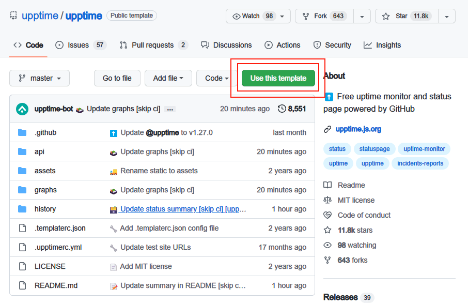Open the Issues tab

tap(81, 45)
